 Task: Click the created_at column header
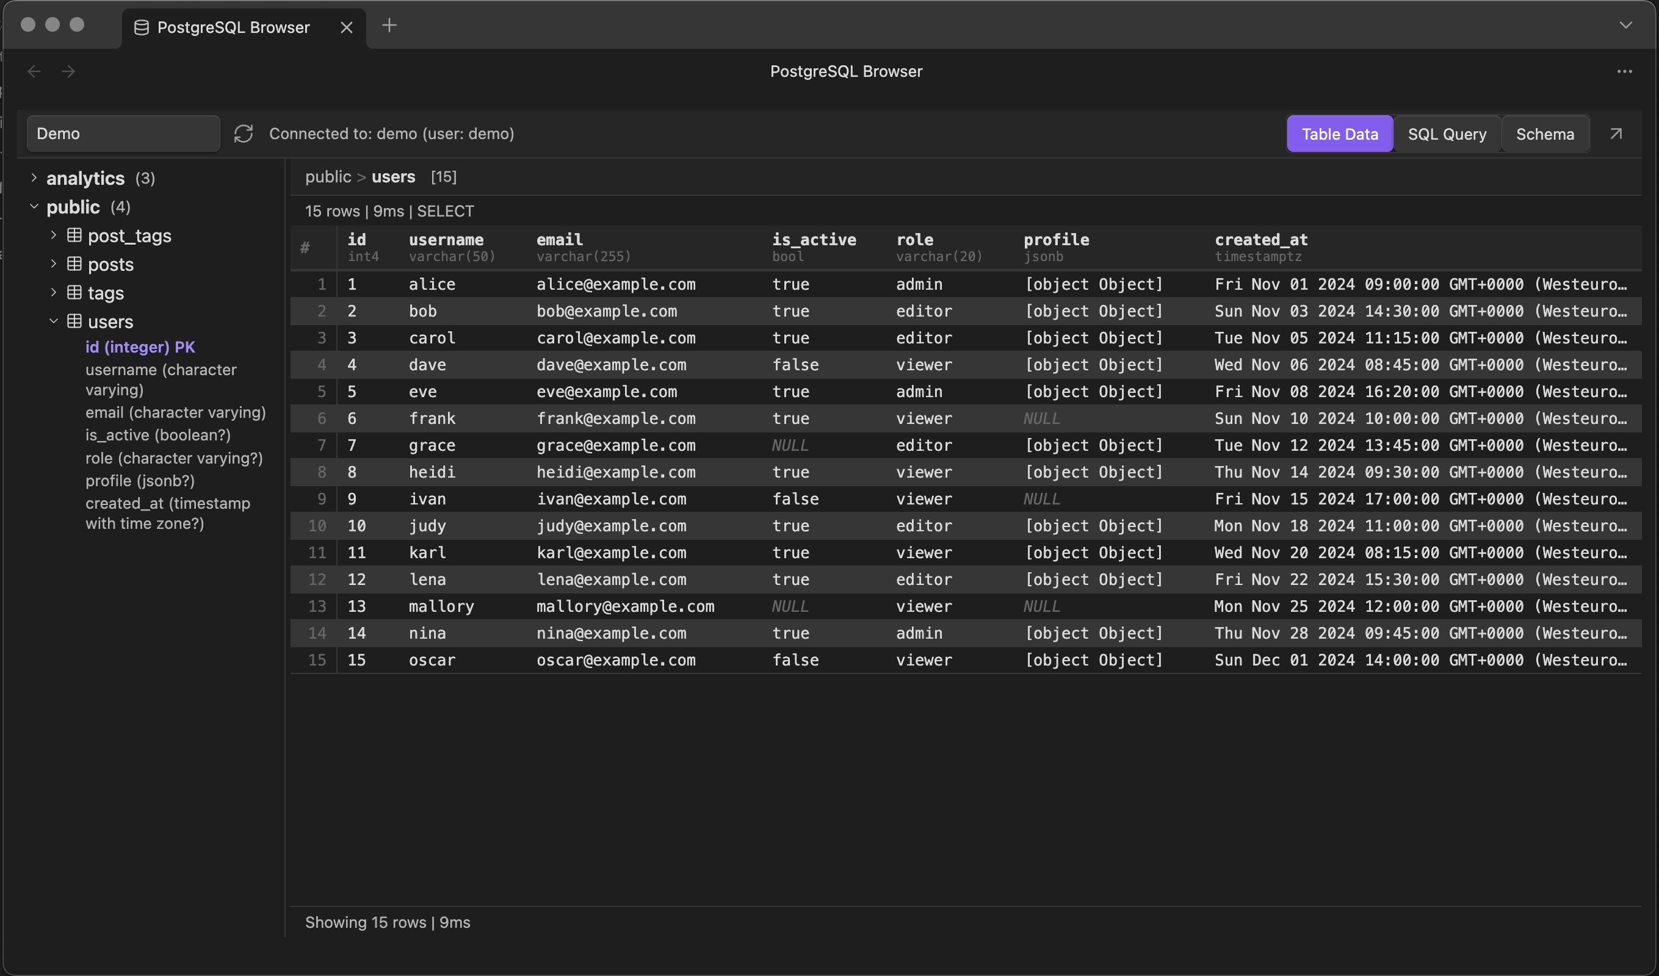(1260, 240)
